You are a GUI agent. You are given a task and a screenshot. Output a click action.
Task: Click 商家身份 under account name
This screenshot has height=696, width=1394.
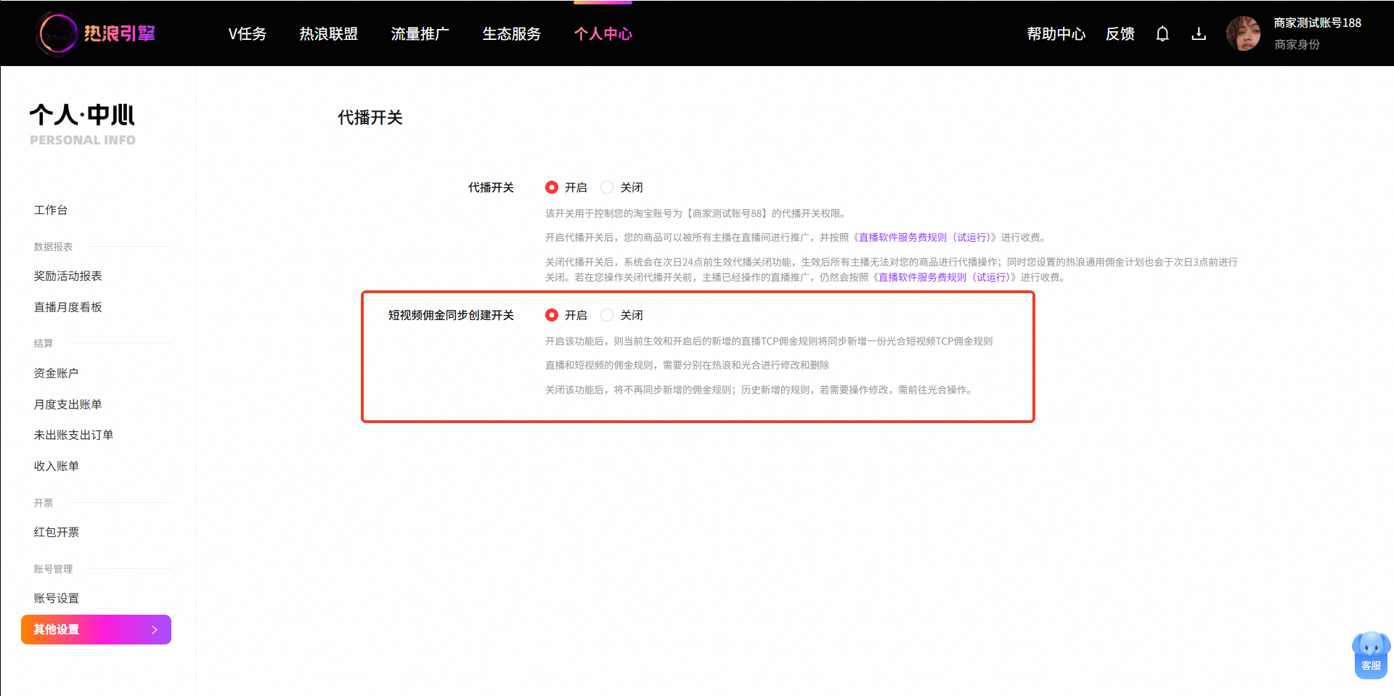click(1297, 44)
